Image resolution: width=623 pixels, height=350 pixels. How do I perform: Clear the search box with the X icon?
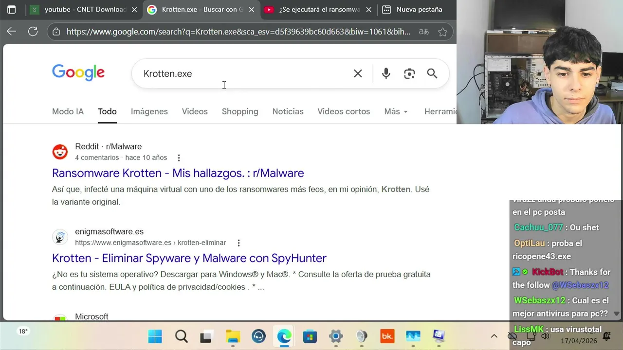[x=358, y=73]
